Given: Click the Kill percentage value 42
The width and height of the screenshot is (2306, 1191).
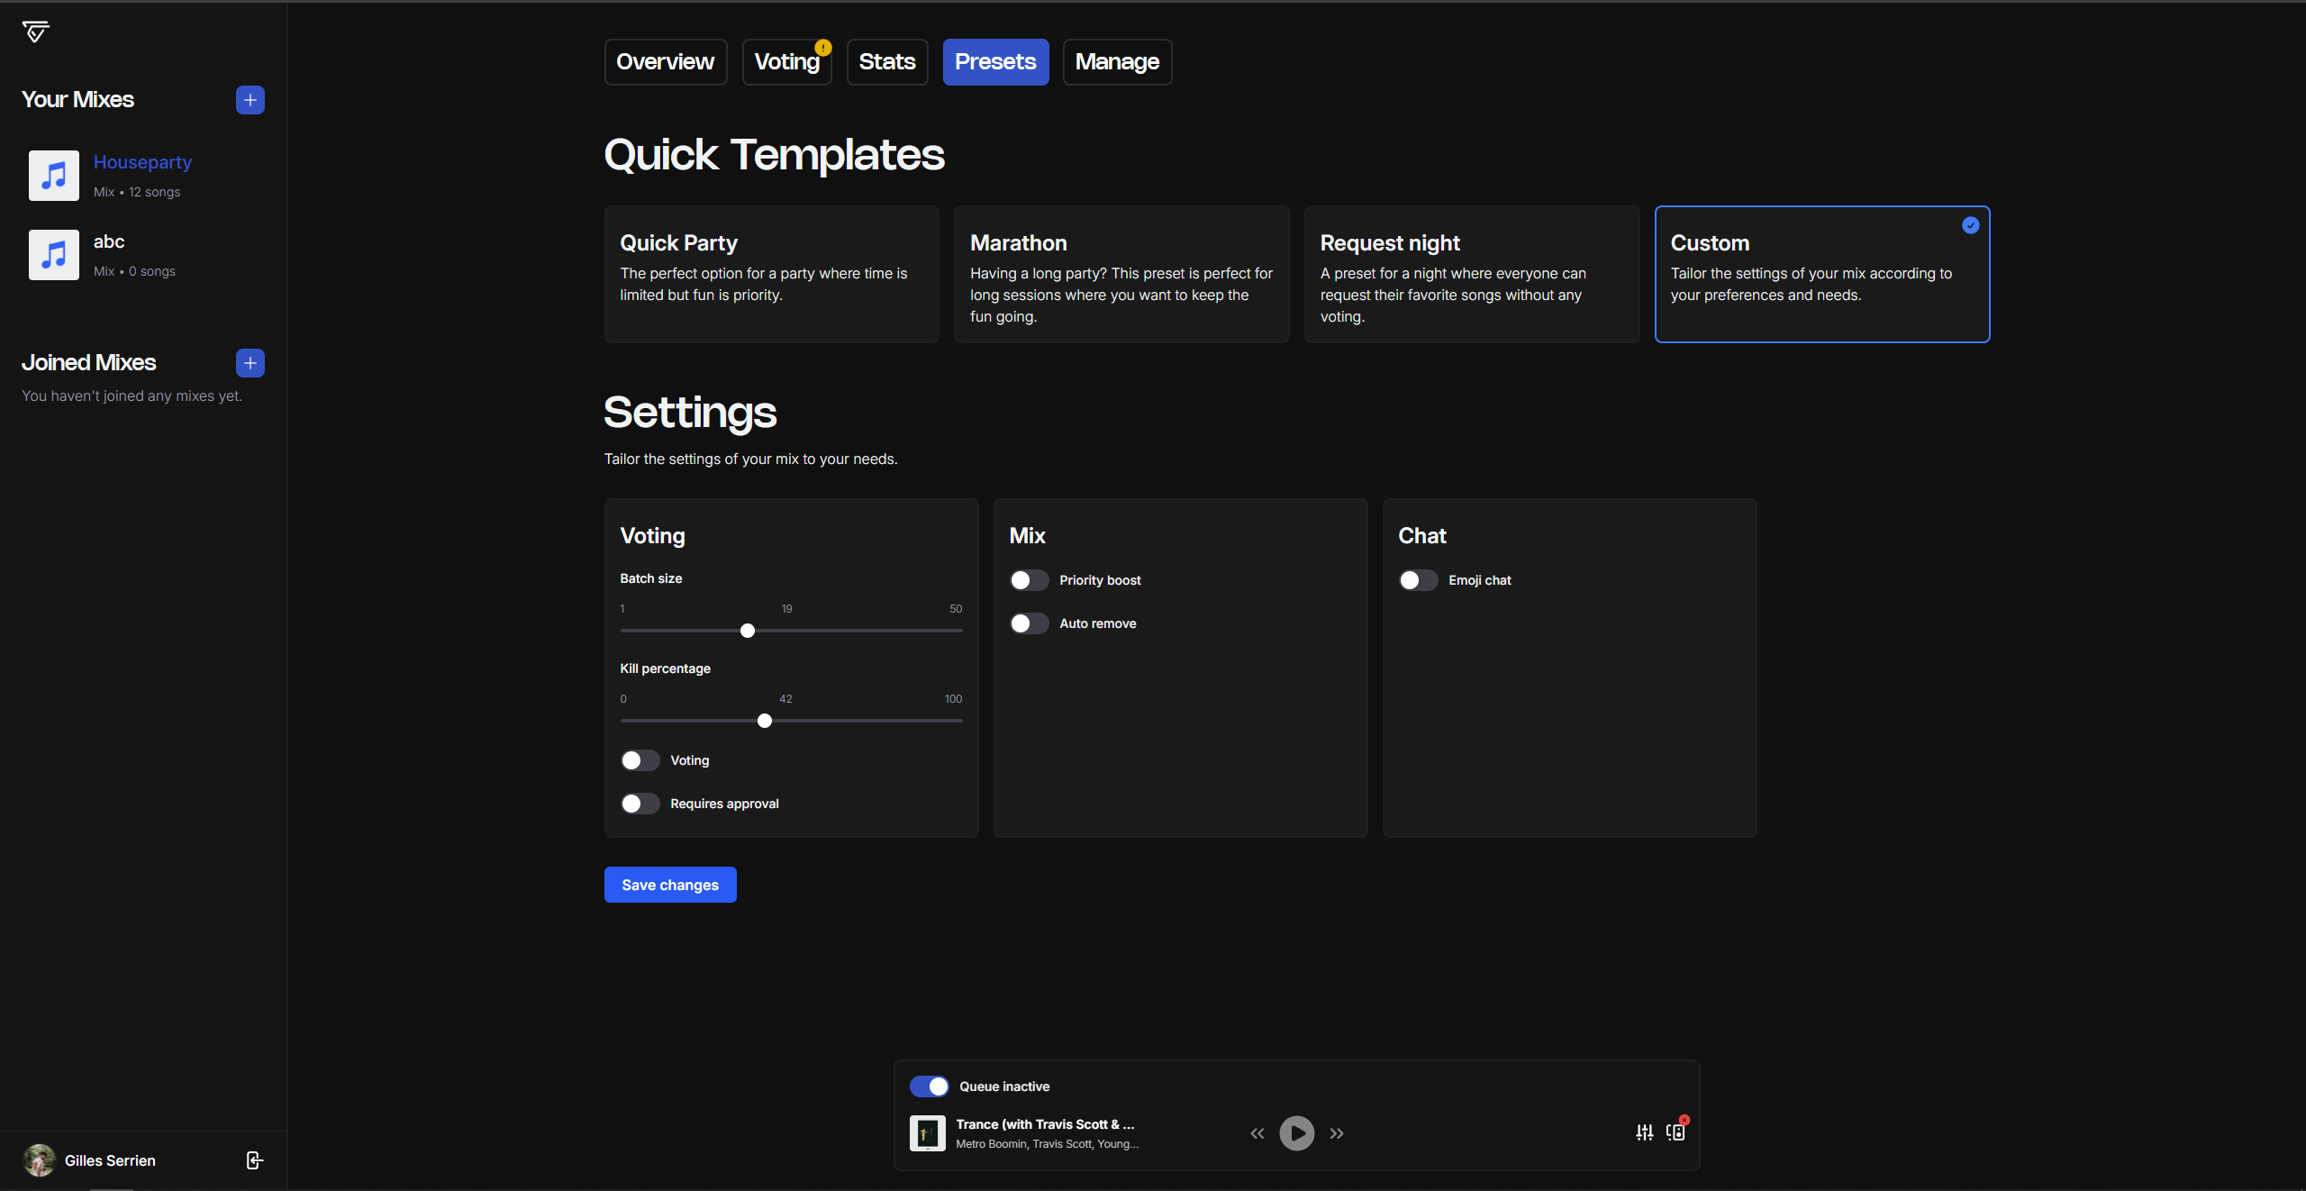Looking at the screenshot, I should point(785,699).
